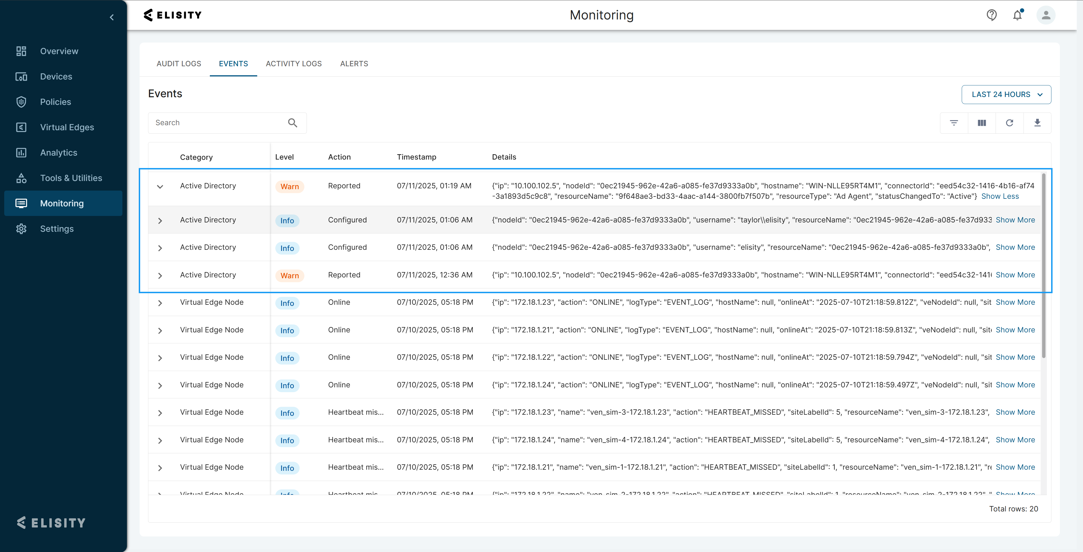Open the Alerts tab
Screen dimensions: 1083x552
[x=354, y=64]
